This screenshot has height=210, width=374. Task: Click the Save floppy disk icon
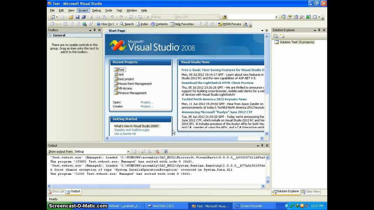[x=77, y=17]
